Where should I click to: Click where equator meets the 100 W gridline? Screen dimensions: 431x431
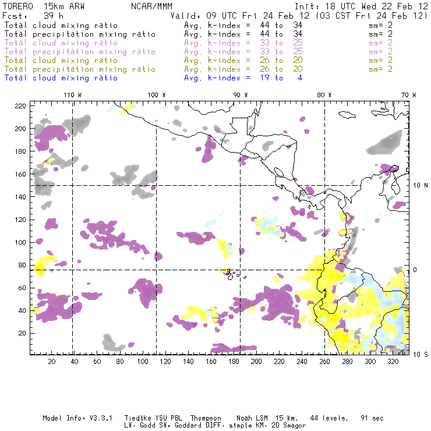point(156,270)
